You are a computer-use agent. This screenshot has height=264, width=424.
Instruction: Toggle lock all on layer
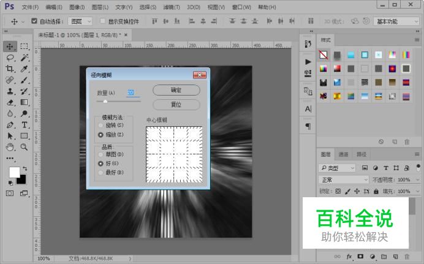tap(376, 191)
